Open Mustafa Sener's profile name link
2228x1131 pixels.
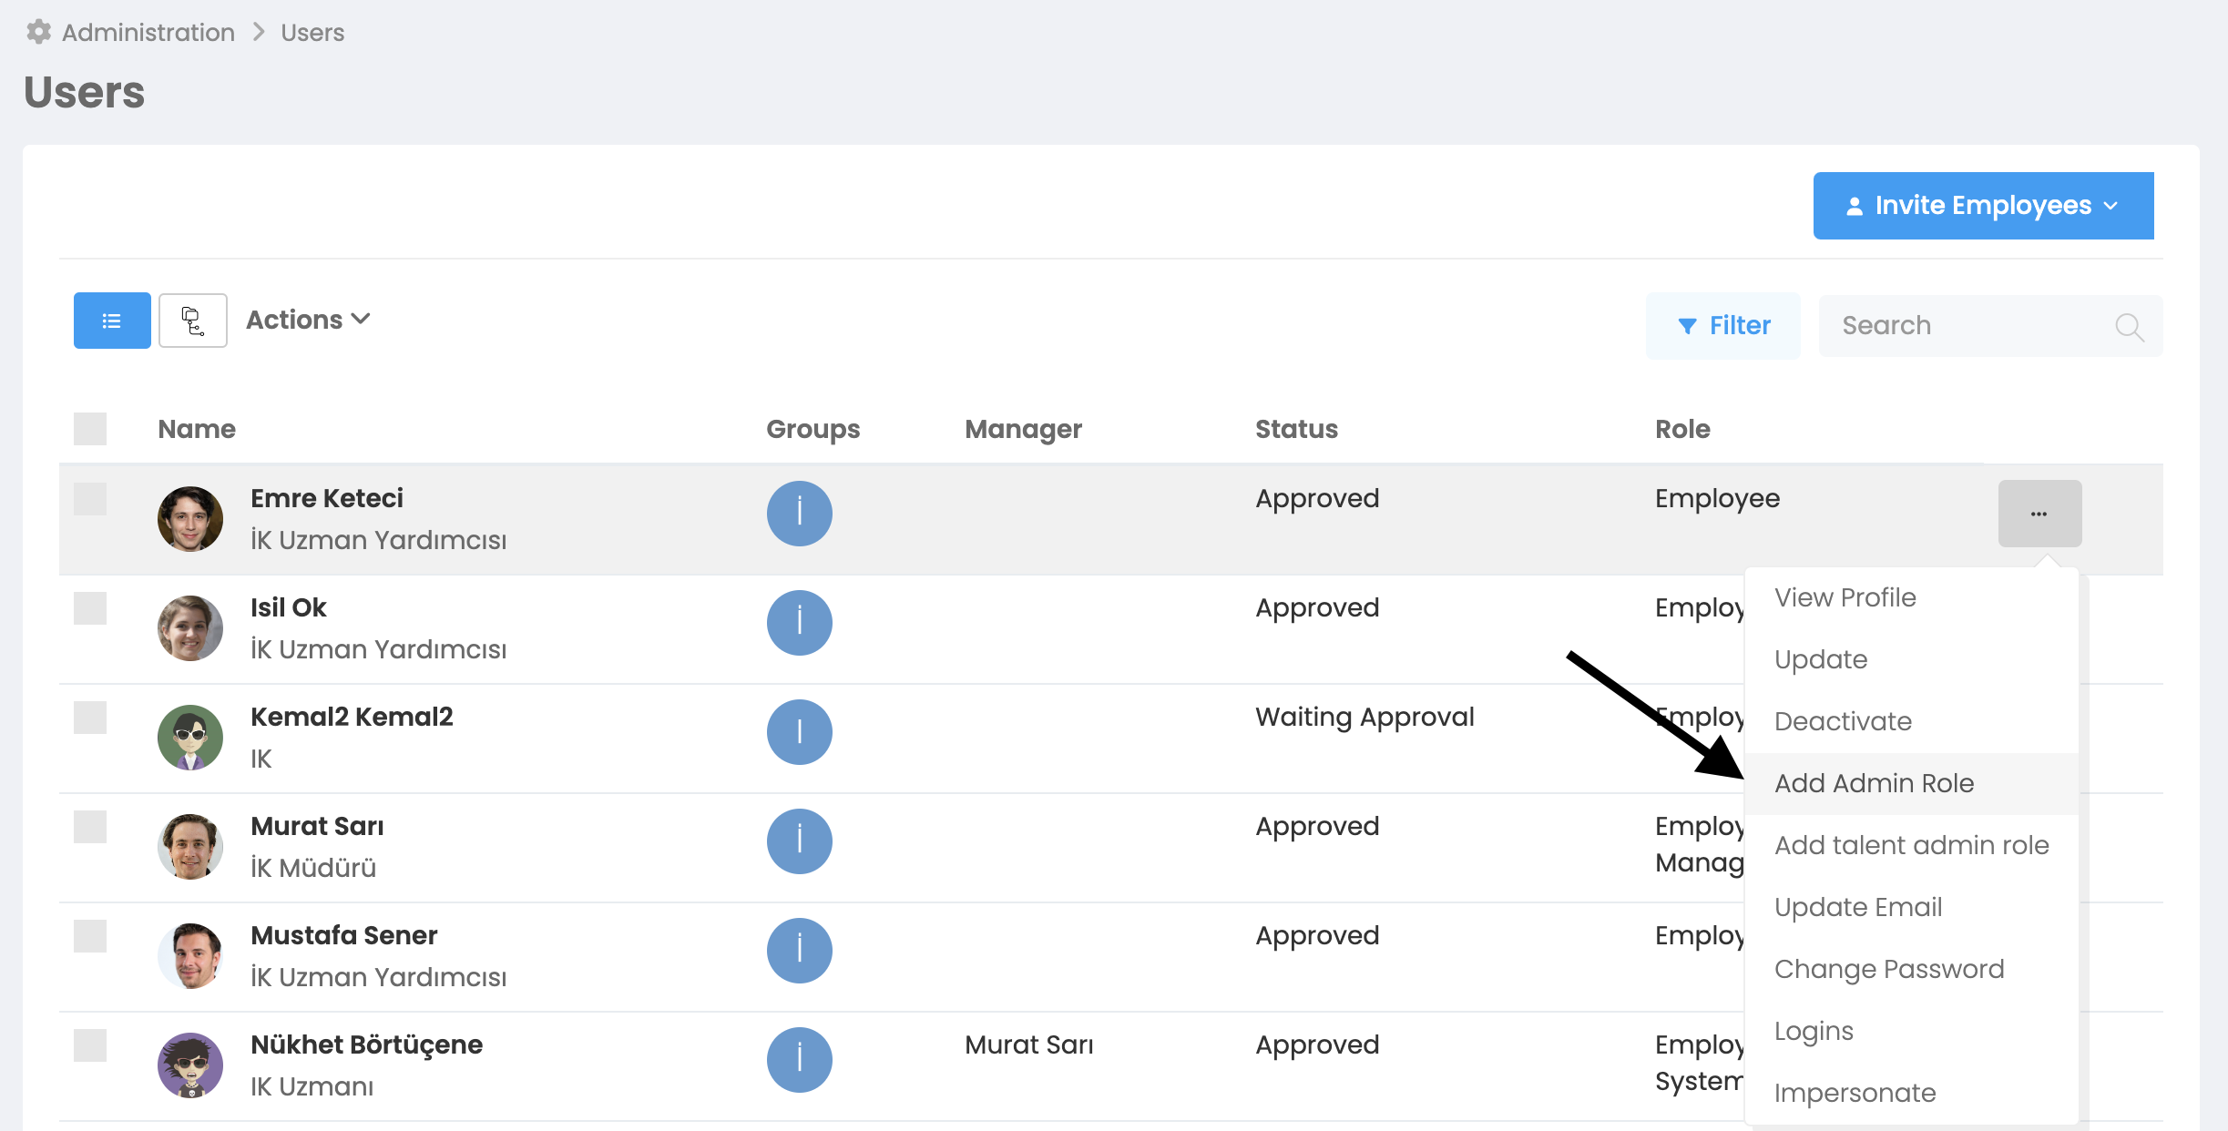343,935
